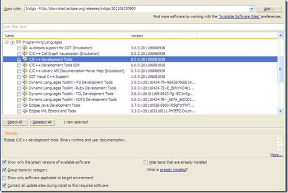Click the CDT Visual C++ Support feature icon

pos(25,76)
